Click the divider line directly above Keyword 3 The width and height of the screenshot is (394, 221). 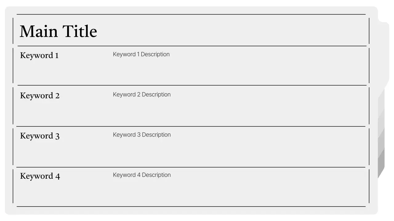click(x=191, y=126)
